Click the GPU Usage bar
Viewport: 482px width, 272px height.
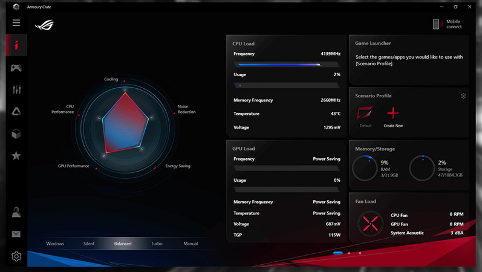click(x=287, y=190)
